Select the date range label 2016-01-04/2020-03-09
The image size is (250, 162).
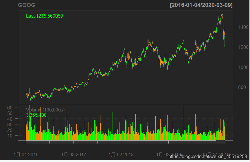click(201, 5)
